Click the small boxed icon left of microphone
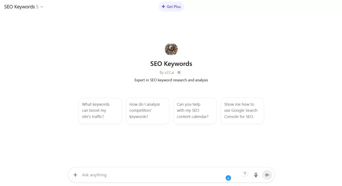Screen dimensions: 342x186 245,174
